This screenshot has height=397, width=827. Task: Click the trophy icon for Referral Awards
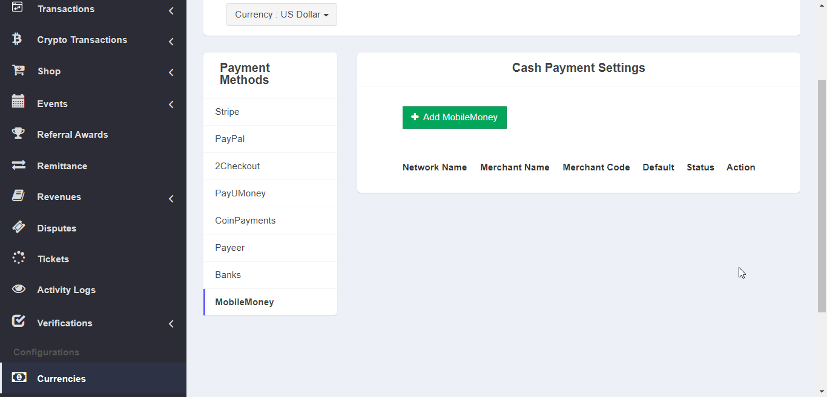pyautogui.click(x=18, y=134)
